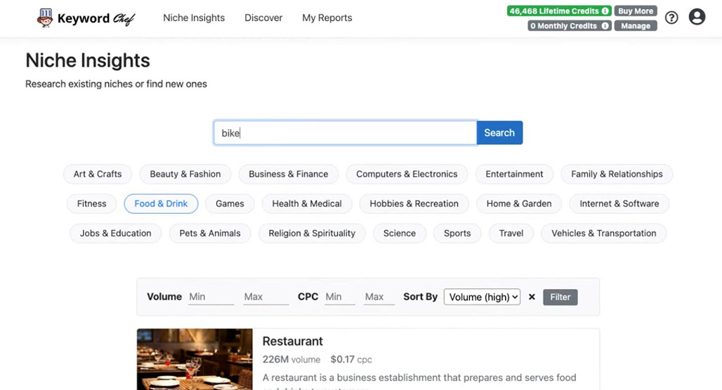Choose the Jobs & Education category
This screenshot has height=390, width=722.
[116, 233]
